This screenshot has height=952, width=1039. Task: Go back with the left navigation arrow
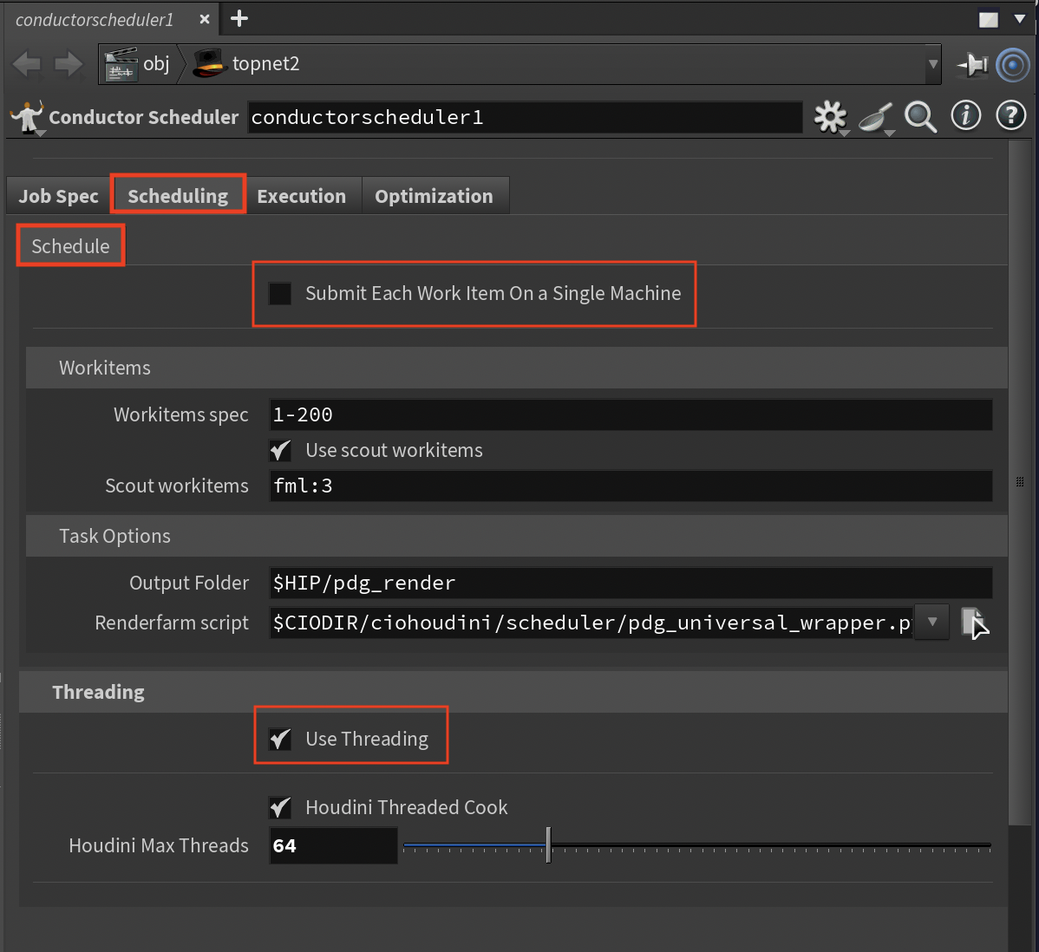point(27,64)
